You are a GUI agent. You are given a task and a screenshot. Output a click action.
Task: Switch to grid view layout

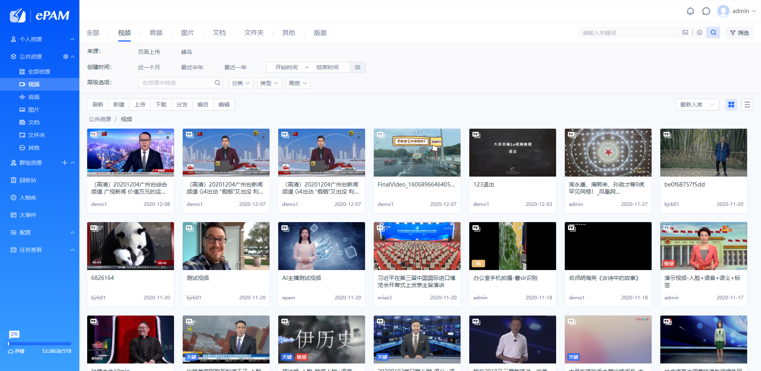[x=731, y=105]
